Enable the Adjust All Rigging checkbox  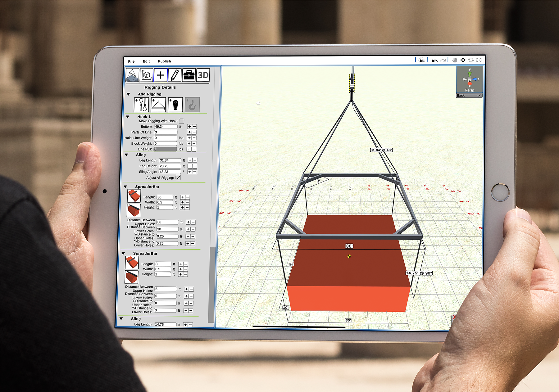[178, 178]
